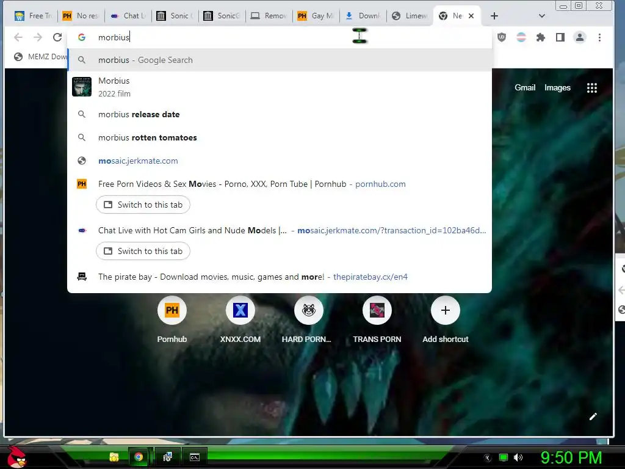Open the Angry Birds start button
The image size is (625, 469).
point(16,457)
